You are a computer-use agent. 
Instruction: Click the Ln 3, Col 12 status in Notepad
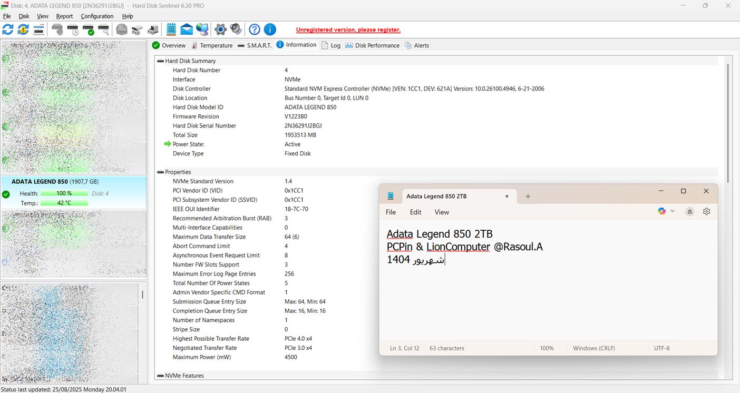pos(405,348)
